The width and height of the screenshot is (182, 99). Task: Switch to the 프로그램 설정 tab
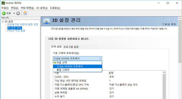click(x=71, y=47)
